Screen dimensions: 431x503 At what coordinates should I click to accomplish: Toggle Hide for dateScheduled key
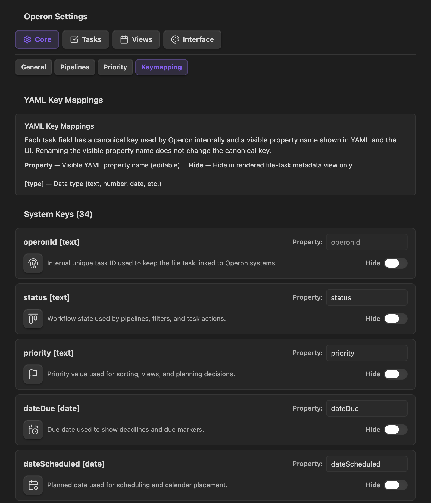coord(396,485)
